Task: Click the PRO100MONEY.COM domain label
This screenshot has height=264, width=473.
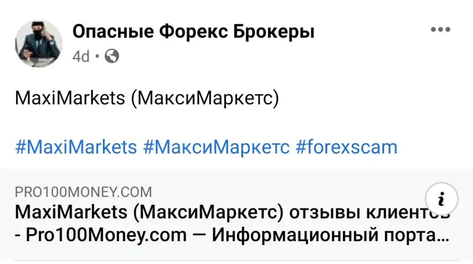Action: coord(83,192)
